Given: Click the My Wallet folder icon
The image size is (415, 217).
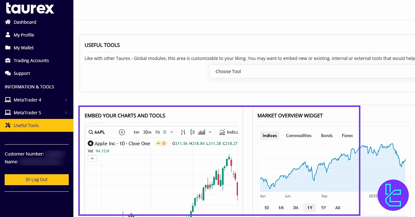Looking at the screenshot, I should (8, 47).
